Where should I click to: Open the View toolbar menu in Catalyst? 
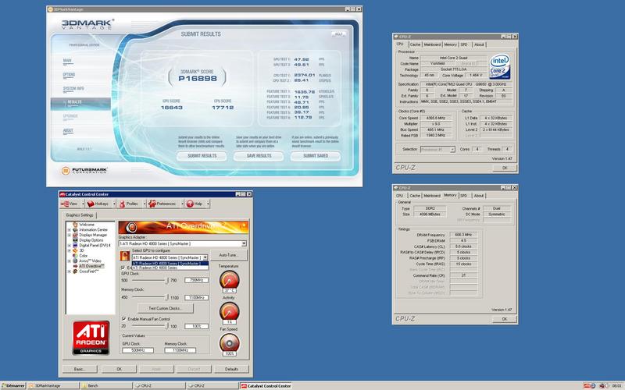[70, 204]
